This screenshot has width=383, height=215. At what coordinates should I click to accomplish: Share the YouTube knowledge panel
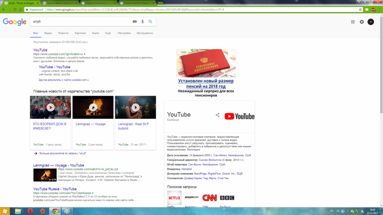(217, 115)
